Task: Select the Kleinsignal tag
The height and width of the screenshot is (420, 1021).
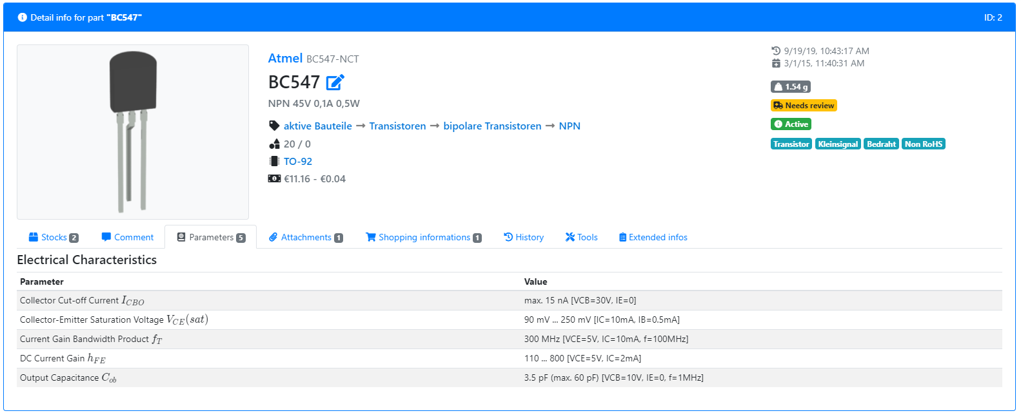Action: pos(838,144)
